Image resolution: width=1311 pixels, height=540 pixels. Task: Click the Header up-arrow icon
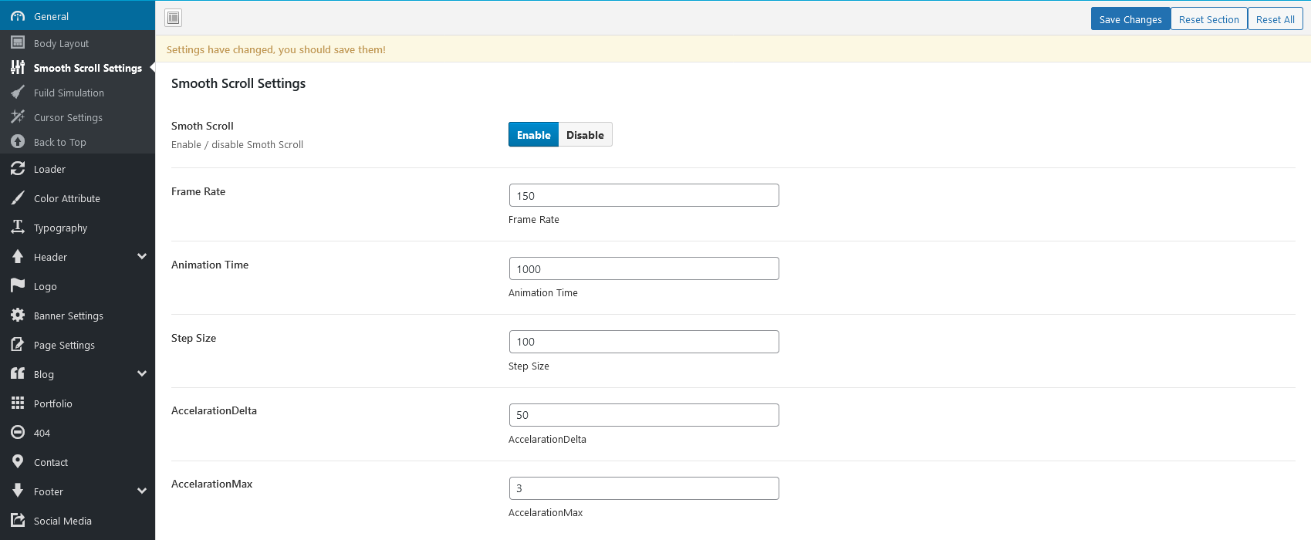click(x=18, y=256)
